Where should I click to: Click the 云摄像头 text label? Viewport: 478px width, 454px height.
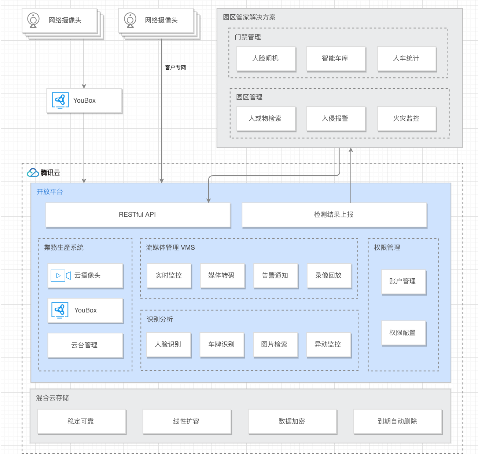88,275
